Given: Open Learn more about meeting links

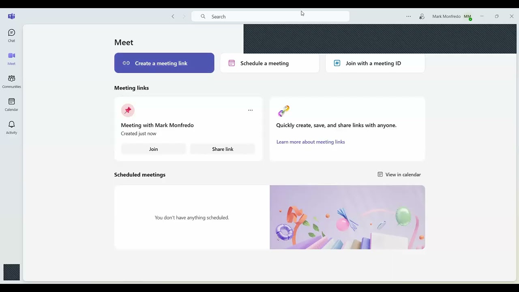Looking at the screenshot, I should coord(311,142).
